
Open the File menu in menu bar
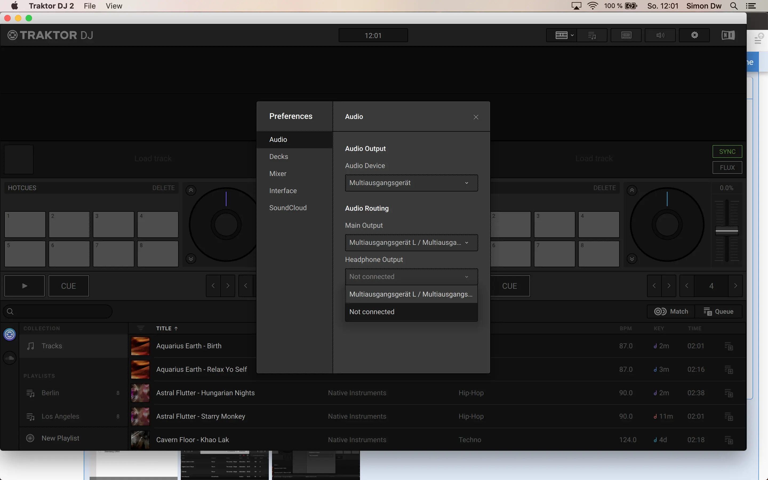(90, 6)
